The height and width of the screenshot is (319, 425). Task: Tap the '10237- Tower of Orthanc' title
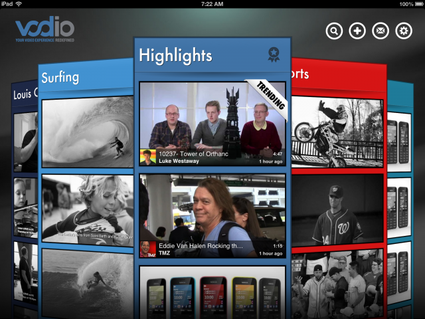(193, 154)
